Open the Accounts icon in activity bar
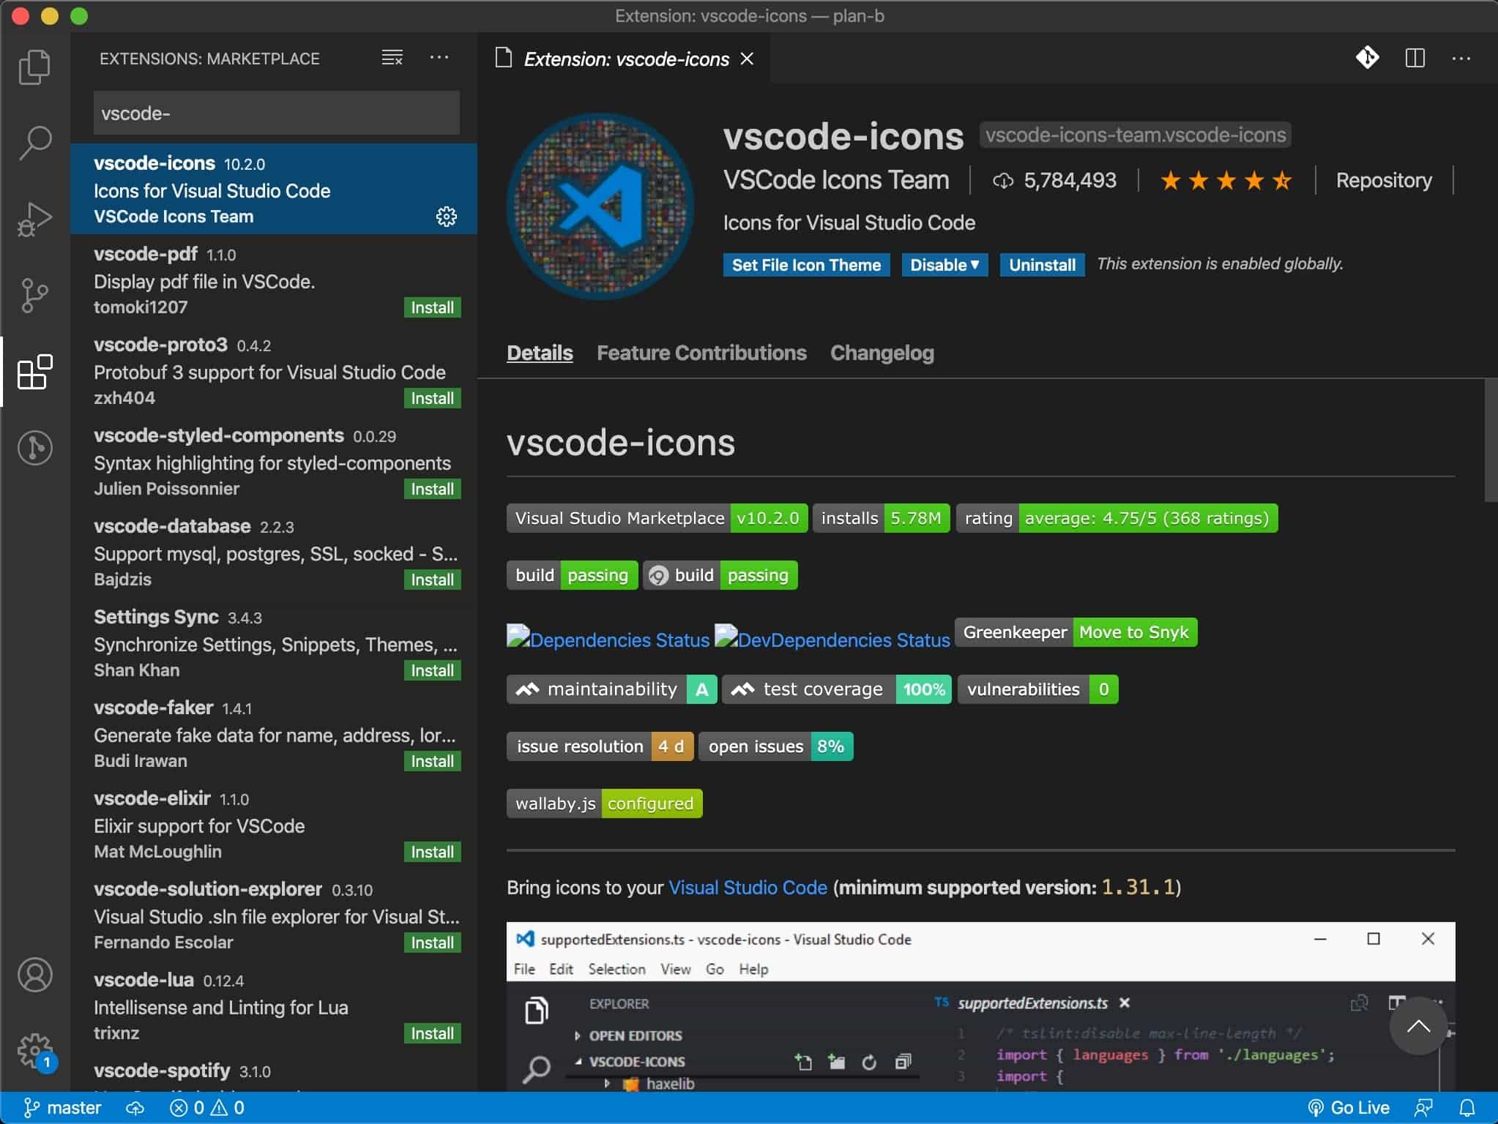1498x1124 pixels. (34, 975)
